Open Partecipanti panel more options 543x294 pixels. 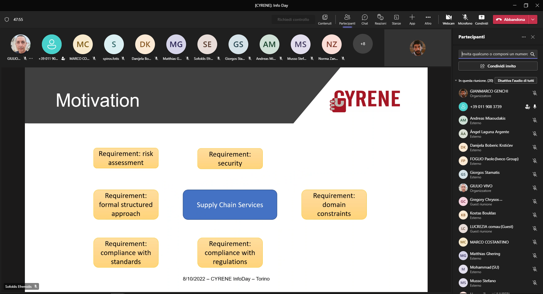(x=524, y=37)
